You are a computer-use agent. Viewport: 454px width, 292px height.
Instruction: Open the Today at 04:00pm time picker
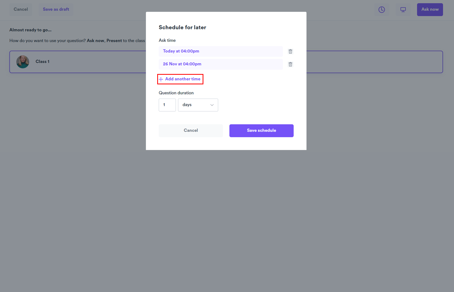(221, 51)
